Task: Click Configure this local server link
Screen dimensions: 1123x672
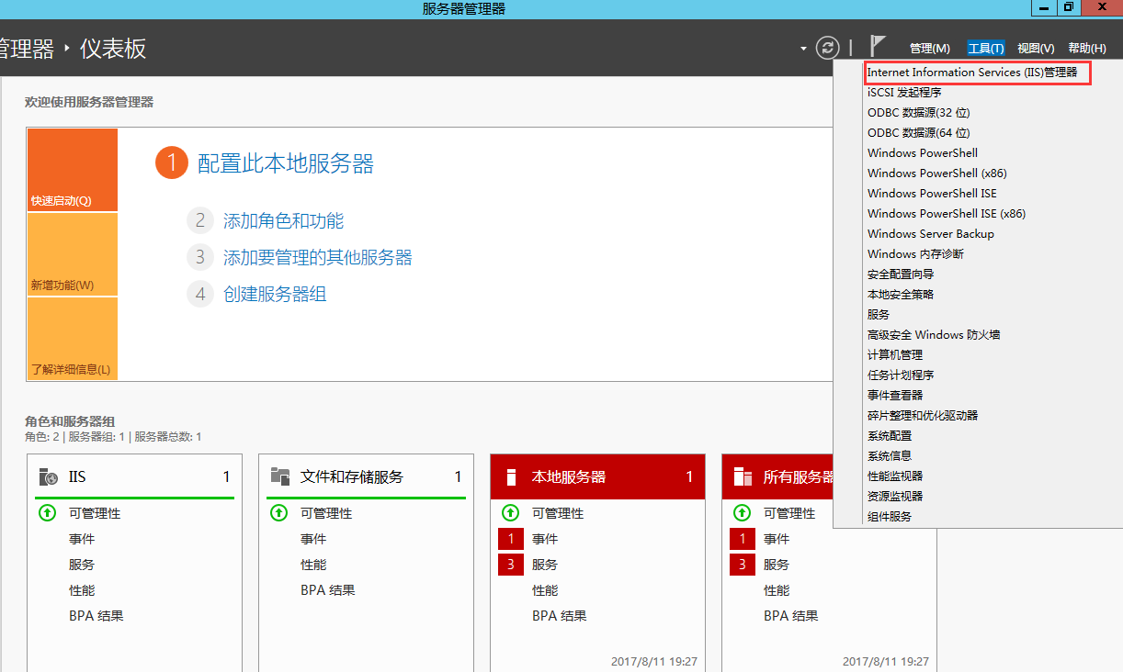Action: tap(286, 164)
